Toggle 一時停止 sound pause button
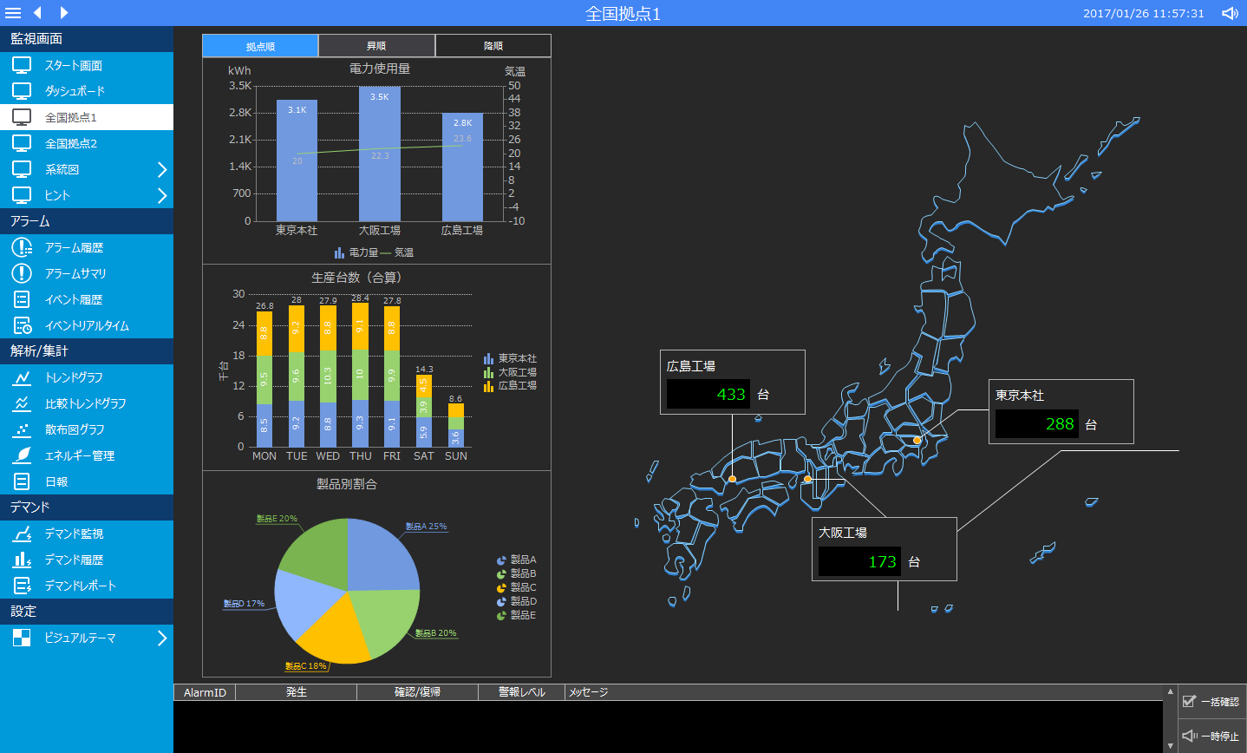This screenshot has height=753, width=1247. pos(1211,736)
